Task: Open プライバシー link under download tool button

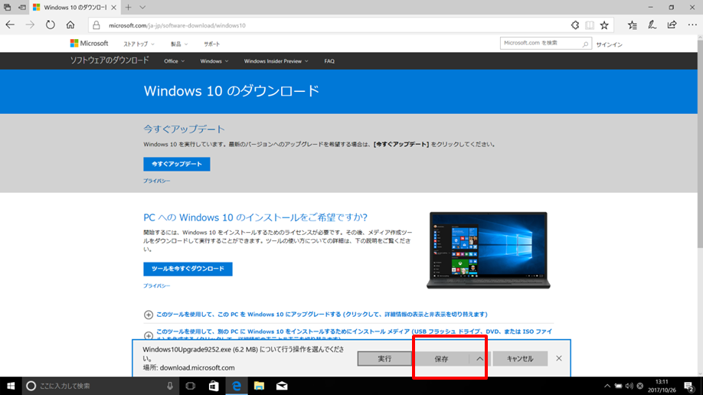Action: (x=156, y=286)
